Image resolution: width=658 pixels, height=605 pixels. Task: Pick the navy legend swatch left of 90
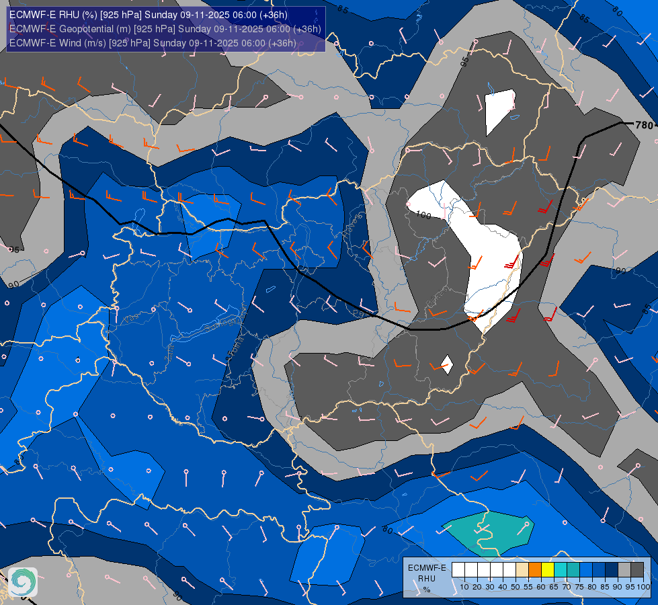pos(612,570)
